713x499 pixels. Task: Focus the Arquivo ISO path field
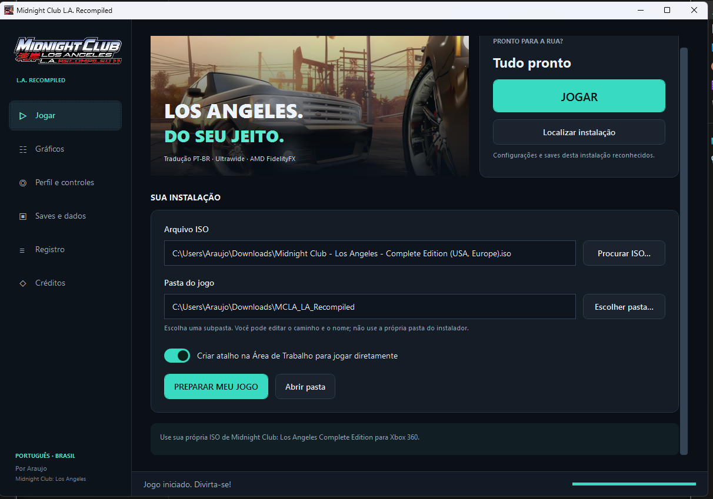[x=370, y=253]
